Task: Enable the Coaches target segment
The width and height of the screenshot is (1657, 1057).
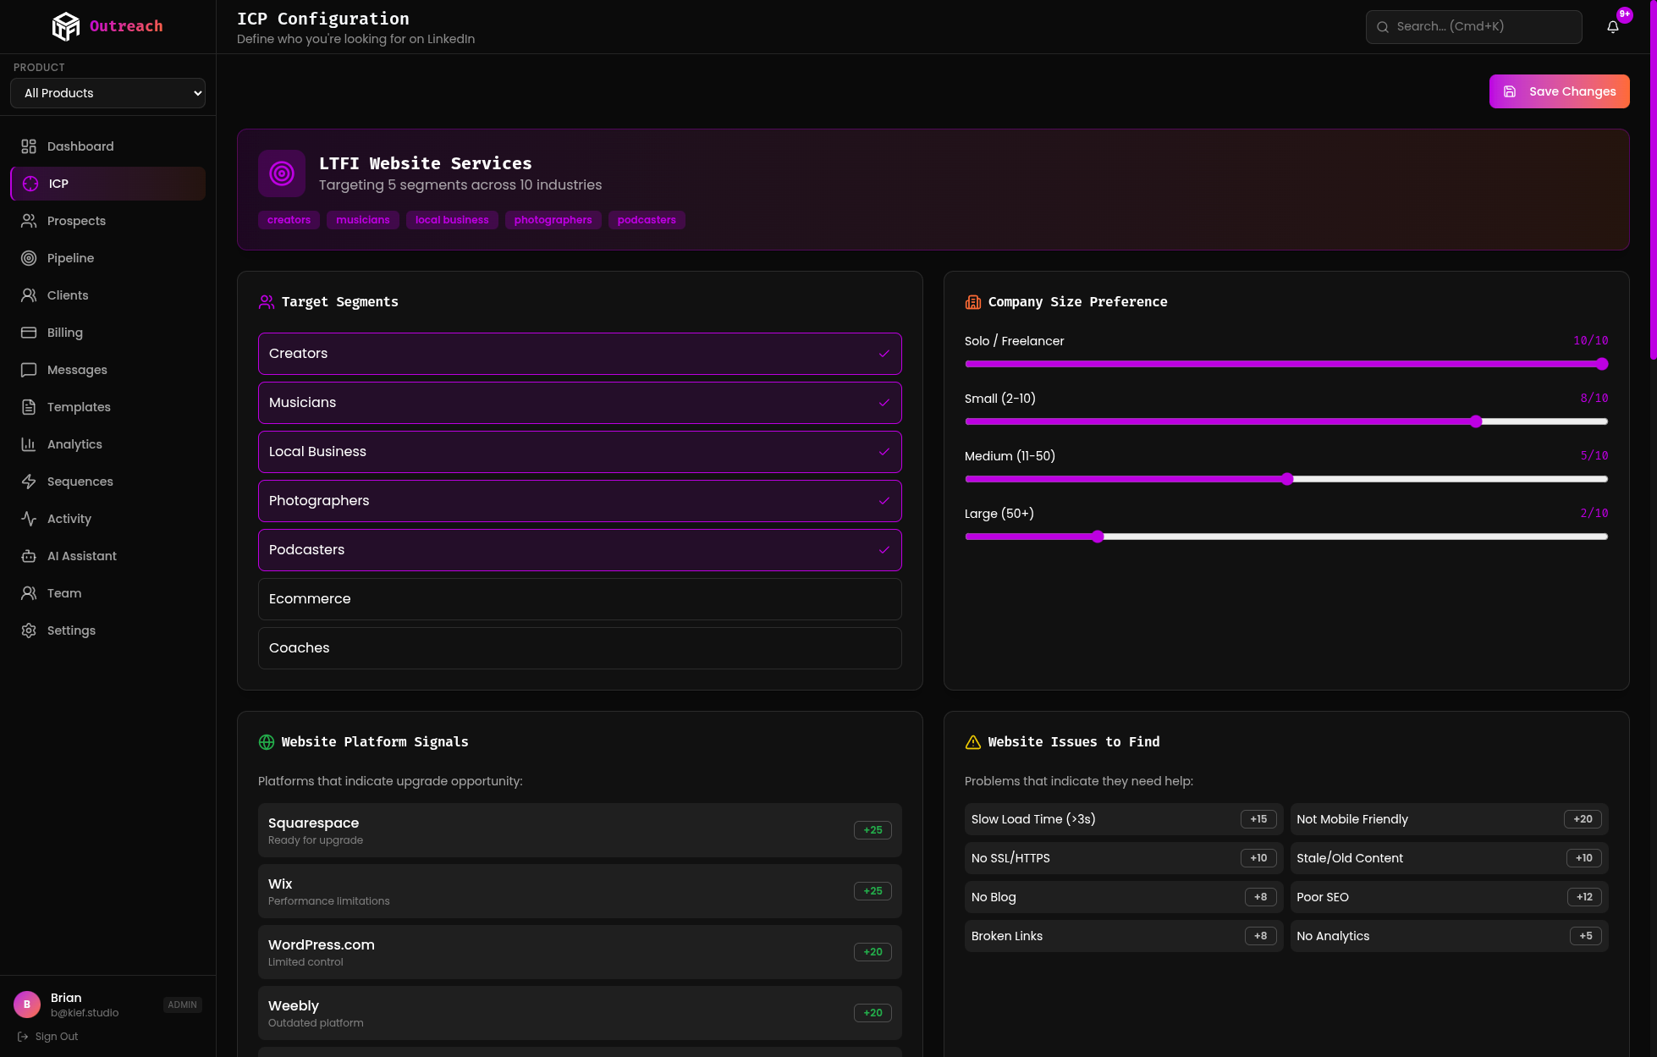Action: (x=580, y=648)
